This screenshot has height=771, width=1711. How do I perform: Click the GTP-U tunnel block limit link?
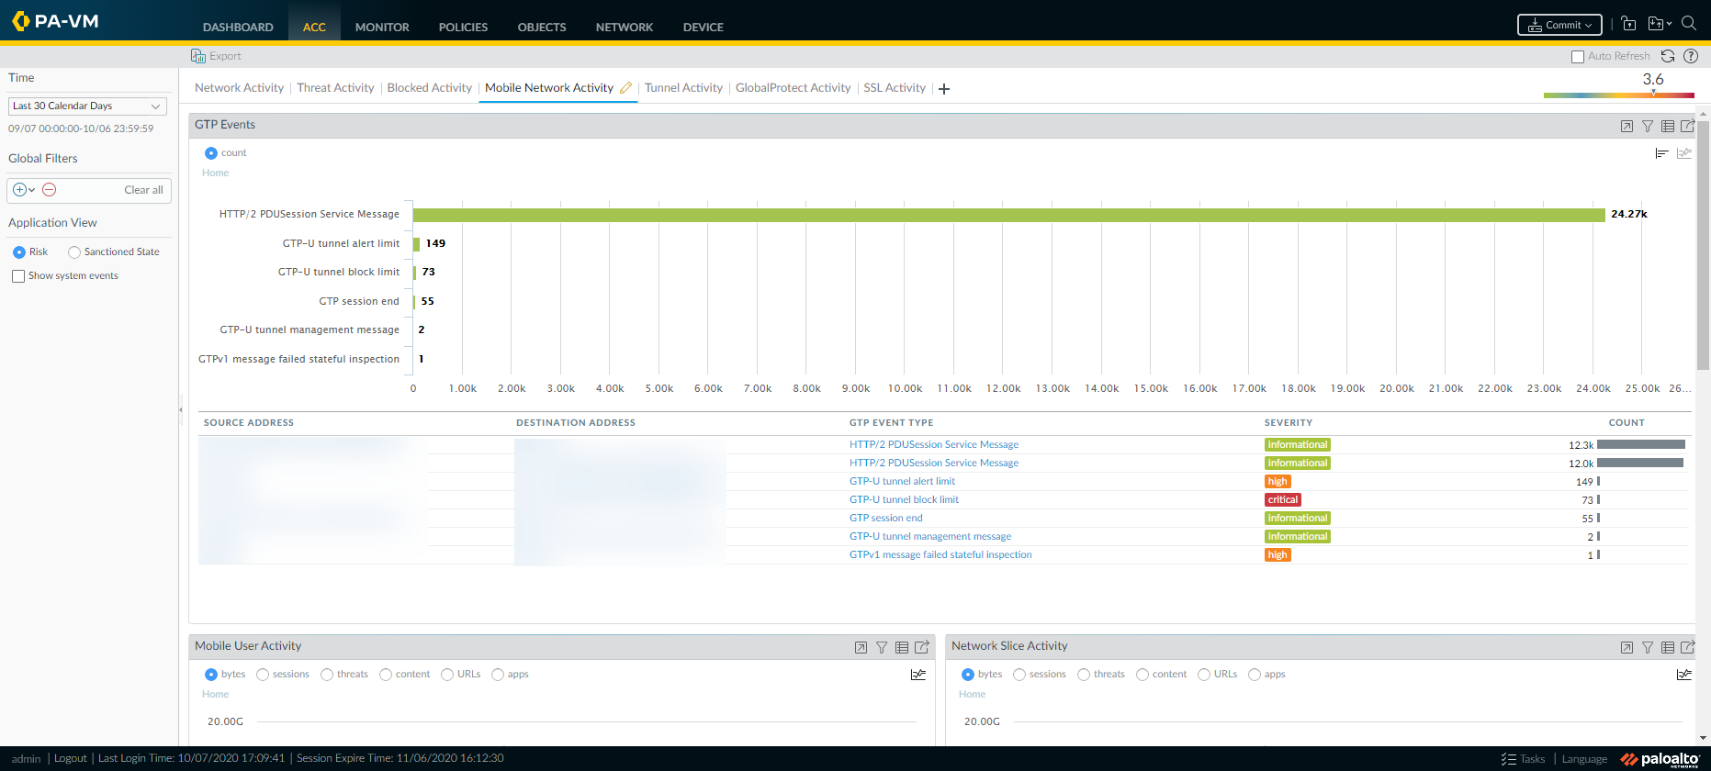[x=904, y=500]
